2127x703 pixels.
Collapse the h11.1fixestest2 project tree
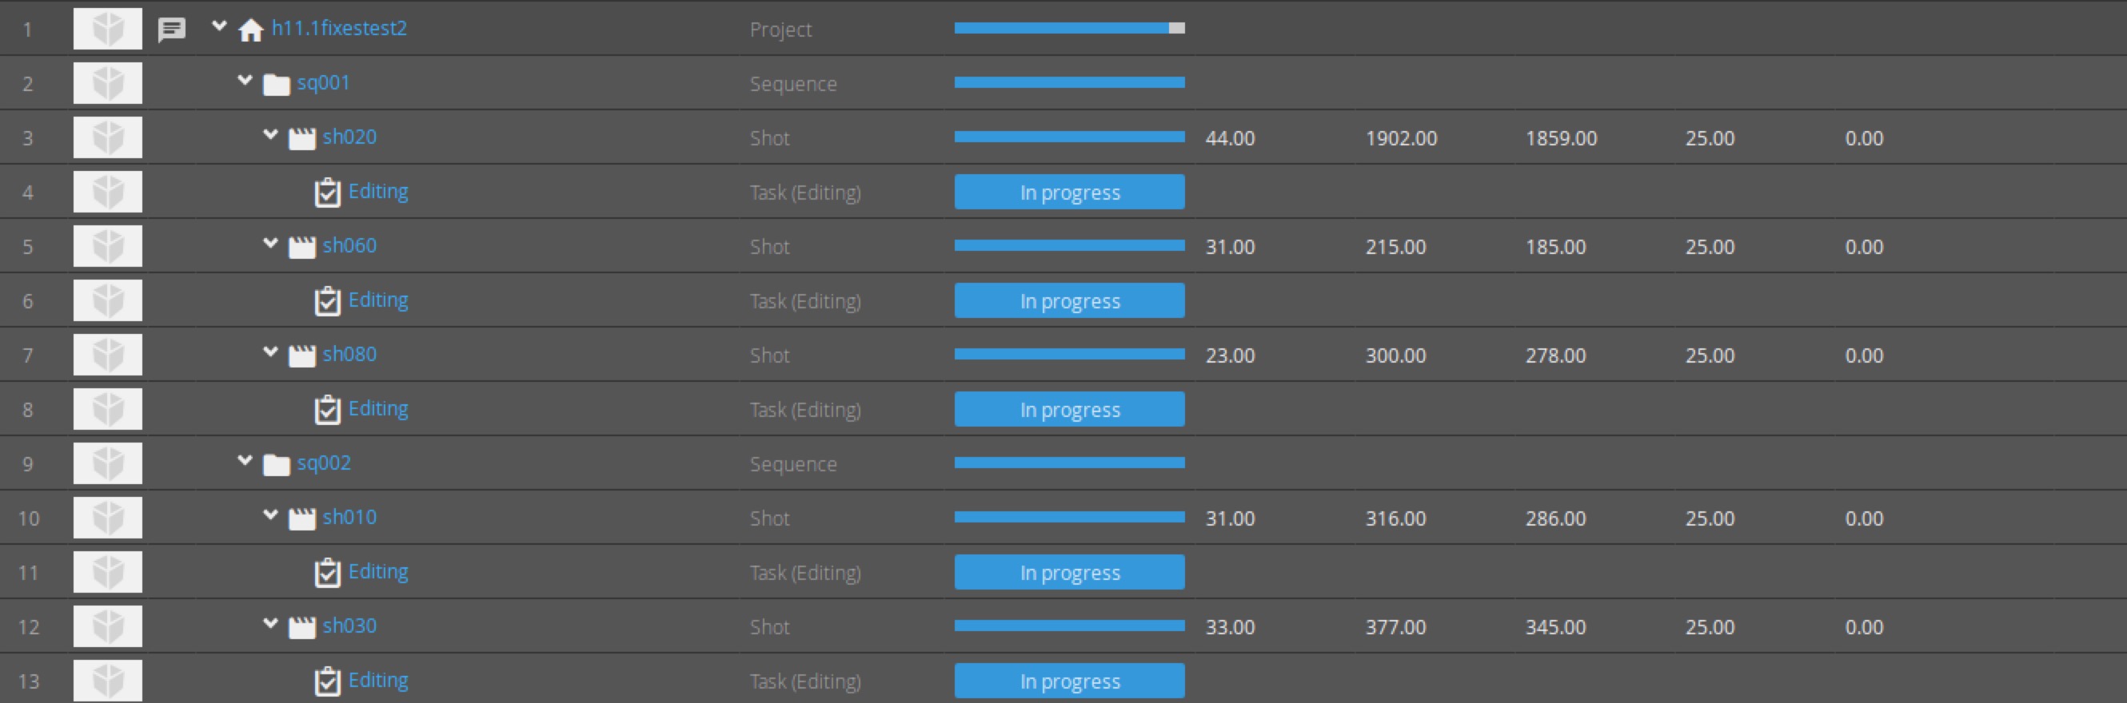point(219,26)
